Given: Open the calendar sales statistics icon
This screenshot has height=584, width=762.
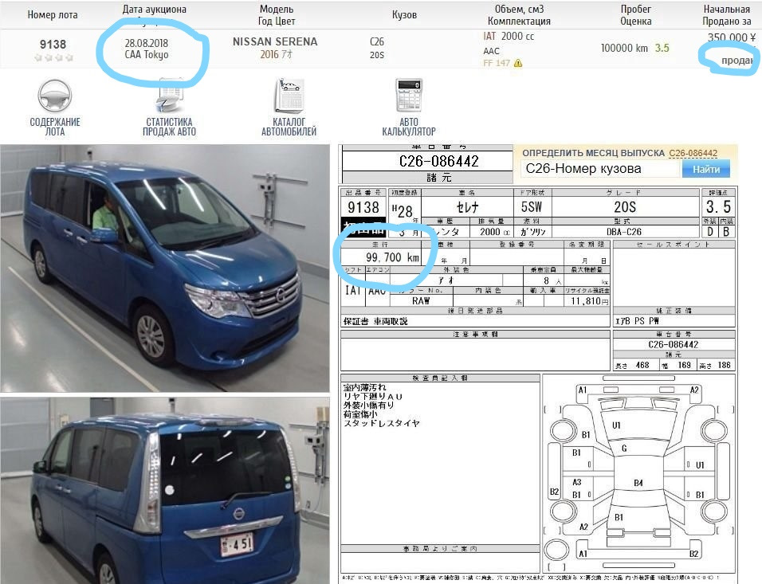Looking at the screenshot, I should (x=170, y=96).
